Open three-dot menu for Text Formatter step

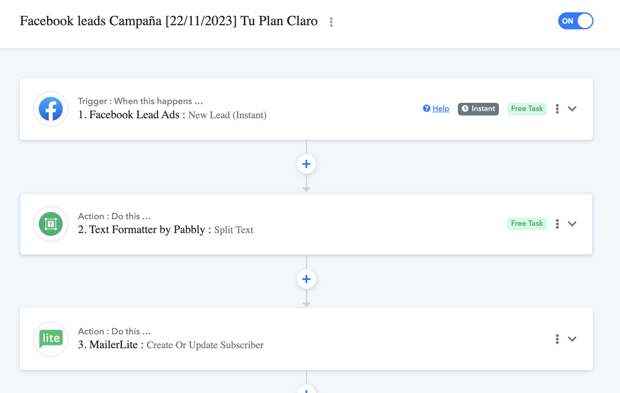click(x=557, y=224)
